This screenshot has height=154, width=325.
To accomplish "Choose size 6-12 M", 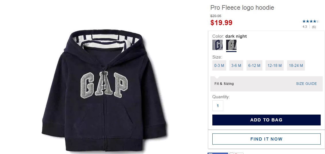I will point(254,65).
